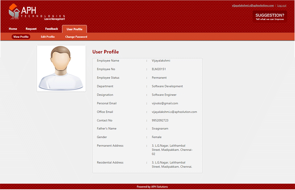Log out of the account
The image size is (295, 190).
pos(282,5)
